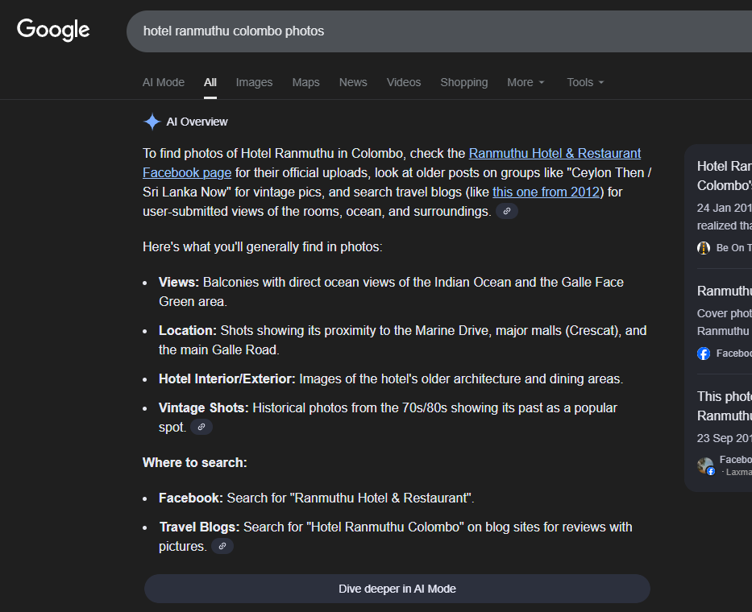The height and width of the screenshot is (612, 752).
Task: Click the 'Views:' bullet label
Action: tap(179, 283)
